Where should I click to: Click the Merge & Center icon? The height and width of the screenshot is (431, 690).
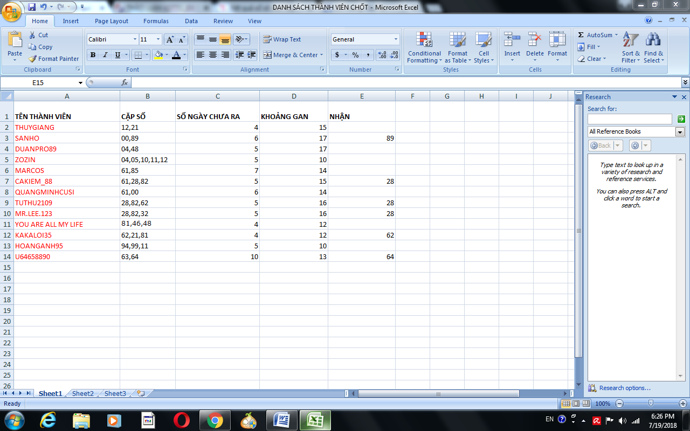click(267, 55)
